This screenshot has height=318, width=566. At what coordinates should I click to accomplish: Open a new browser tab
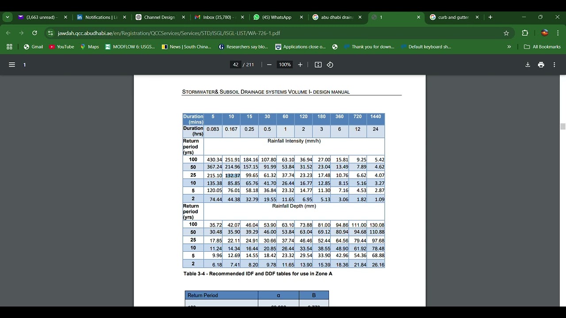tap(490, 17)
